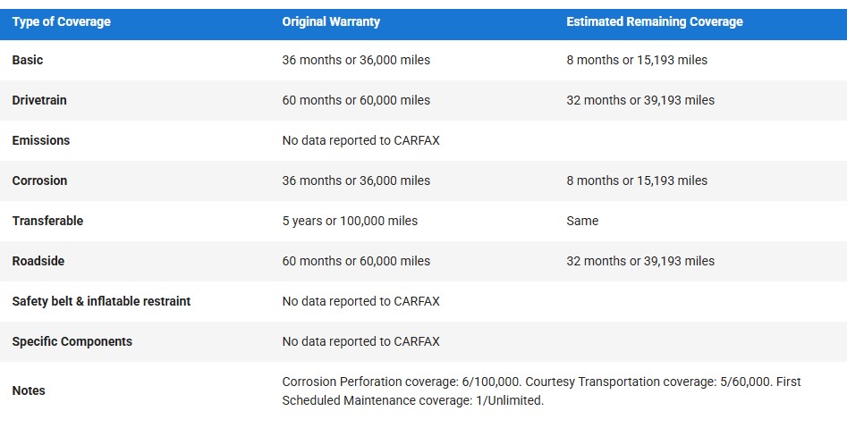Click the Transferable 'Same' remaining coverage value
This screenshot has width=847, height=428.
pos(582,221)
